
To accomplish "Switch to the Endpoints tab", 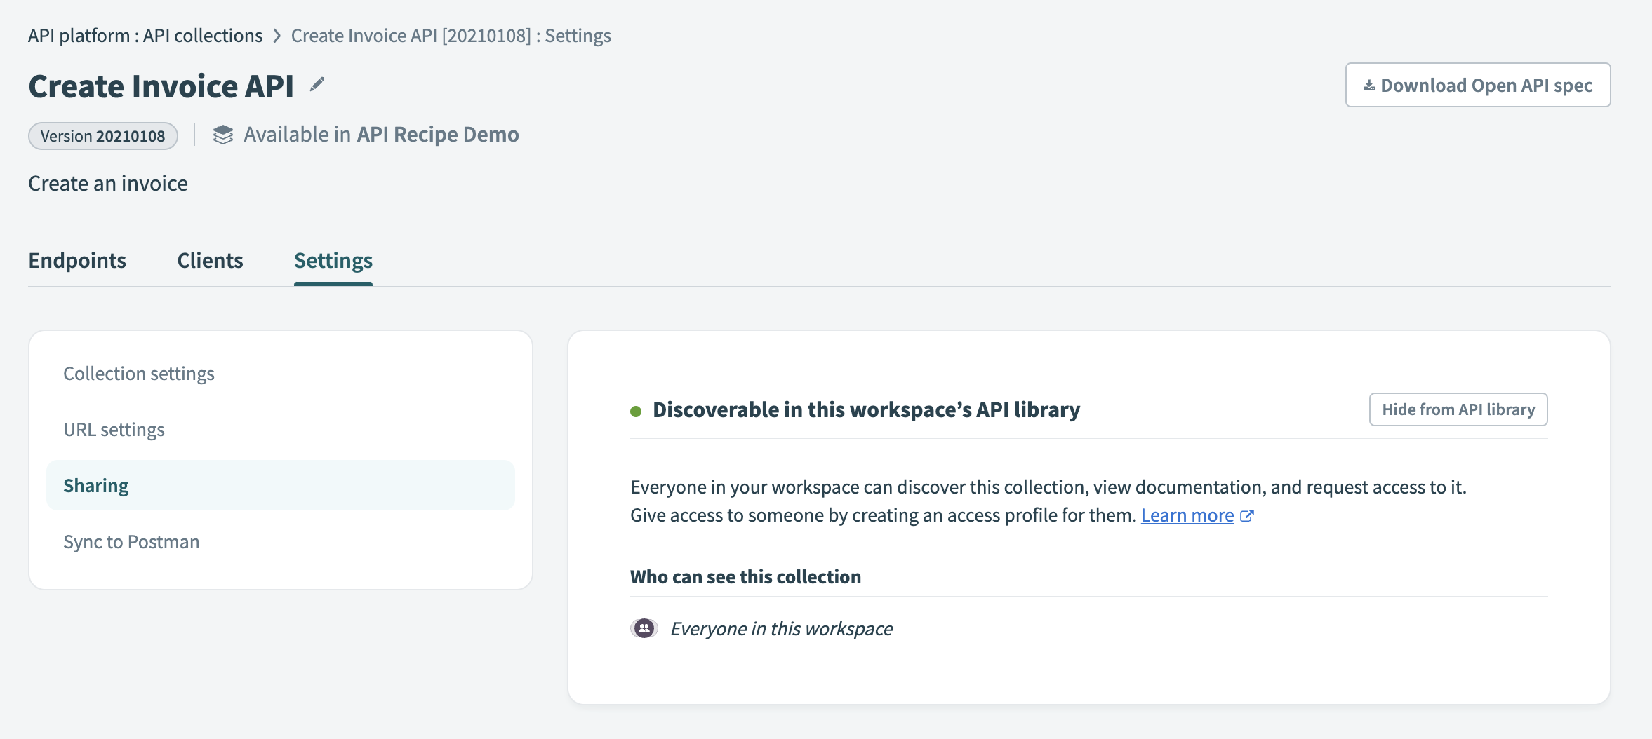I will point(77,260).
